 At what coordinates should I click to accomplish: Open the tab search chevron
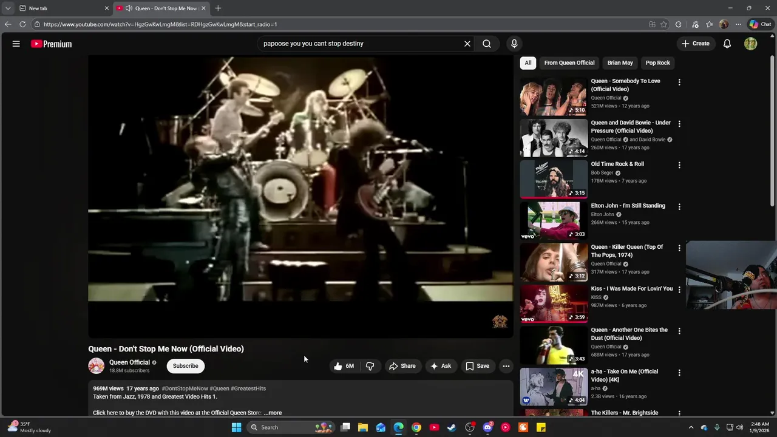tap(7, 8)
